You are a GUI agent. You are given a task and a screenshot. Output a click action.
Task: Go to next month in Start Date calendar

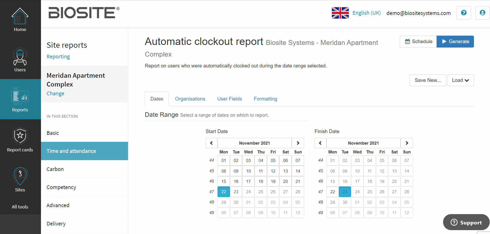pos(298,143)
